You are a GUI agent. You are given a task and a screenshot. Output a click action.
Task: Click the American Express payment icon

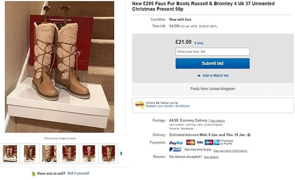(x=209, y=142)
